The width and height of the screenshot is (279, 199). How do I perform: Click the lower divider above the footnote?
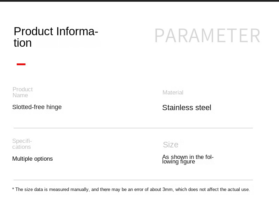(x=133, y=180)
